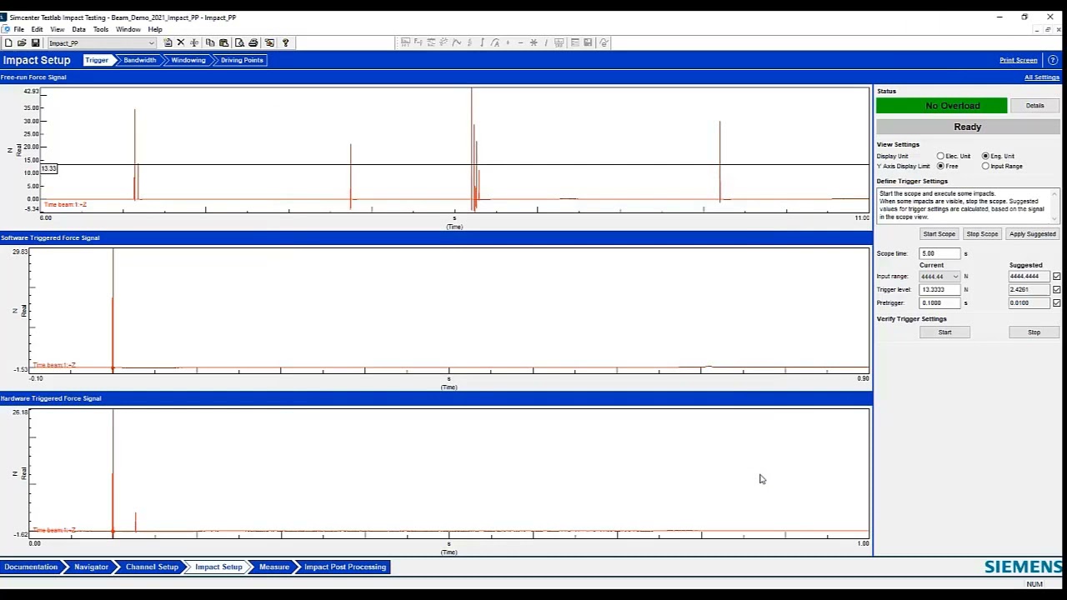1067x600 pixels.
Task: Choose Input Range Y axis limit
Action: 985,166
